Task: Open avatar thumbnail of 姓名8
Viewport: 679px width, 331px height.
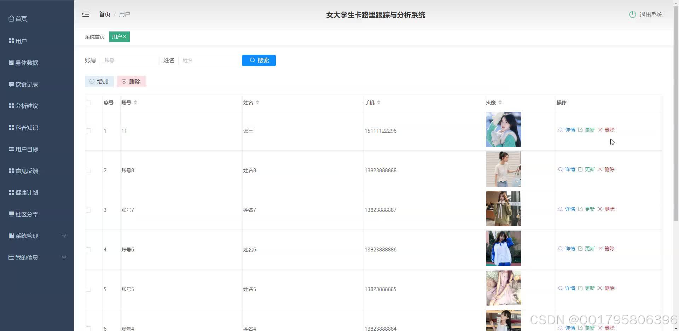Action: tap(503, 169)
